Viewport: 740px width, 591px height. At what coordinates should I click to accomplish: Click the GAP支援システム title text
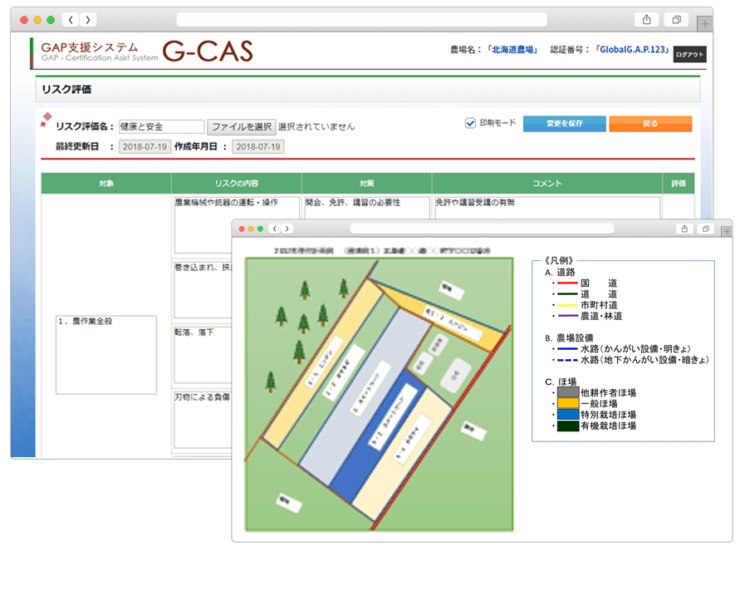click(x=90, y=47)
